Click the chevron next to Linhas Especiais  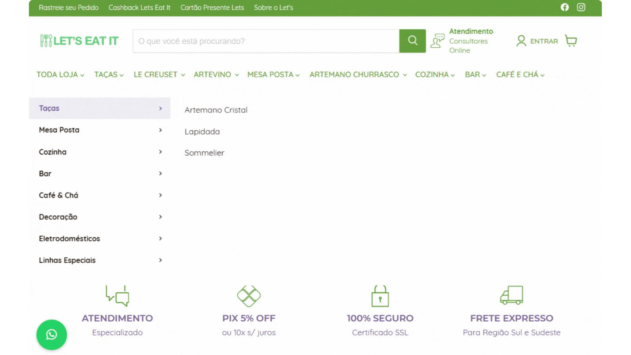pyautogui.click(x=161, y=260)
